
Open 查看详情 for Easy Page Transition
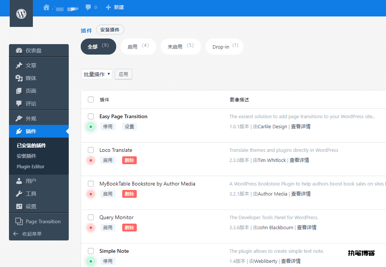click(x=300, y=127)
